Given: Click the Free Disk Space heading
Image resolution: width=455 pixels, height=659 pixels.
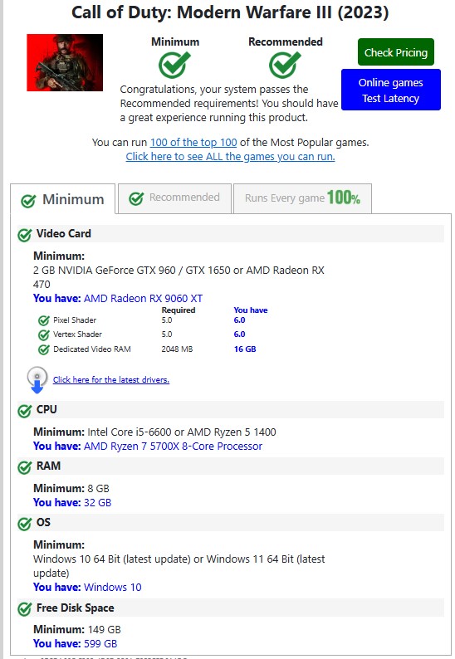Looking at the screenshot, I should [76, 608].
